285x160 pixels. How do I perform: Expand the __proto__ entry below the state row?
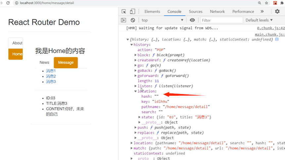(x=139, y=122)
